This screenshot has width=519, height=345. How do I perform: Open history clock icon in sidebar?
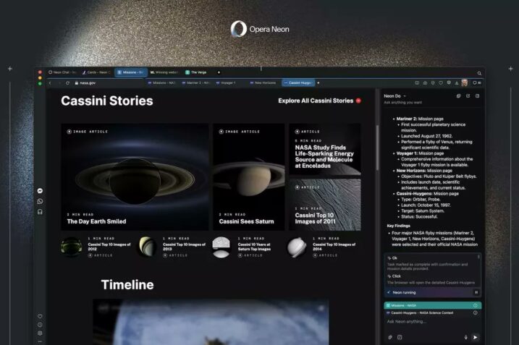[x=40, y=325]
